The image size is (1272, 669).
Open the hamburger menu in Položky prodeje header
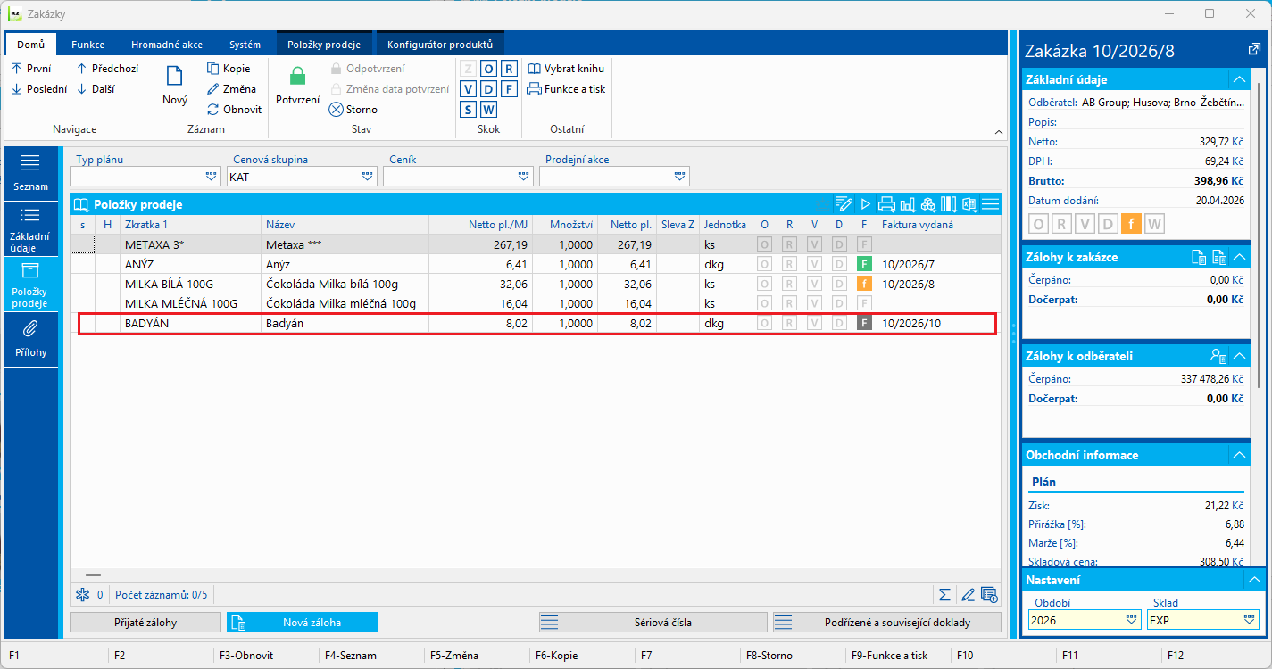coord(990,204)
